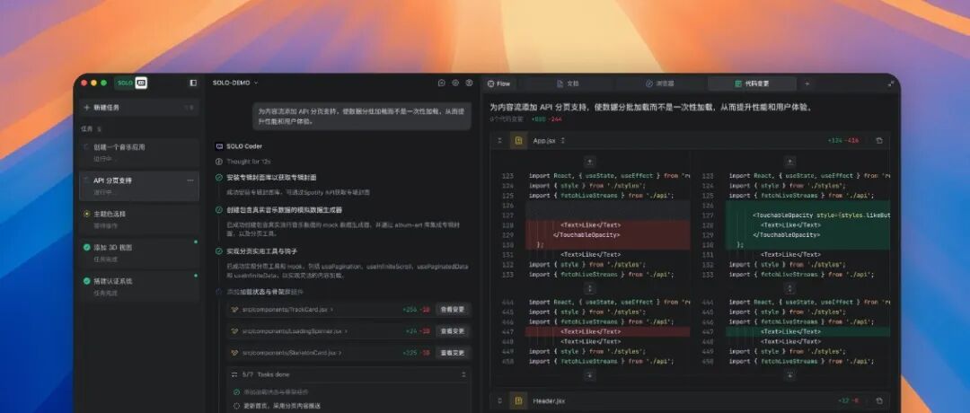The image size is (970, 413).
Task: Switch to the Flow tab
Action: [x=499, y=83]
